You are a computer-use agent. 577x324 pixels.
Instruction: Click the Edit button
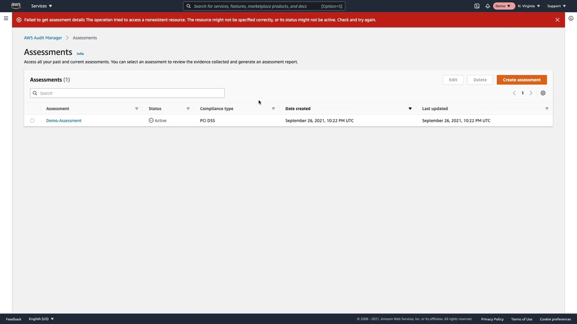[453, 80]
